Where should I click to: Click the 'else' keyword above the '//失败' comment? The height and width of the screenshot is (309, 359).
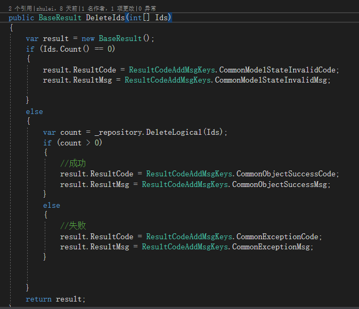(x=52, y=205)
